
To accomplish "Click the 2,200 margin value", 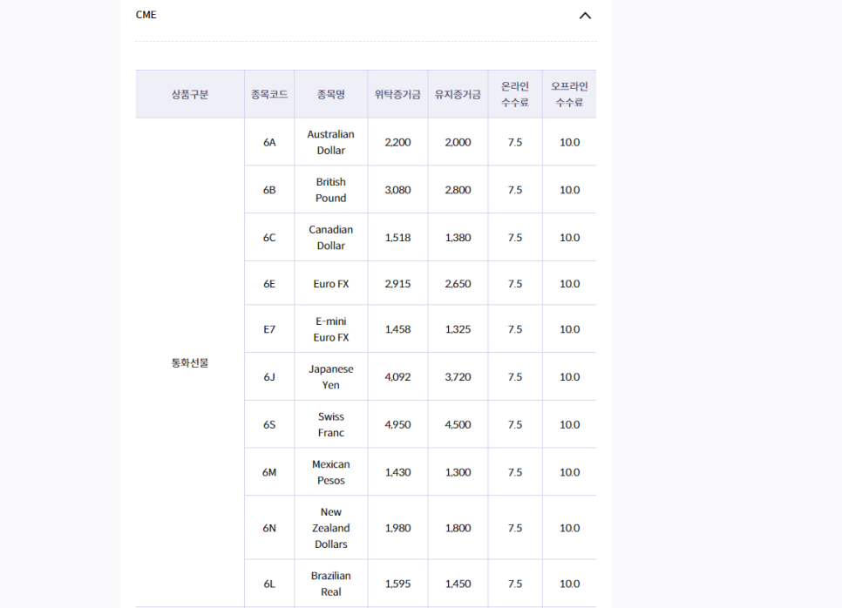I will coord(398,142).
